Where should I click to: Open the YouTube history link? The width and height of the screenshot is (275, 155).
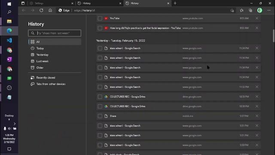115,18
